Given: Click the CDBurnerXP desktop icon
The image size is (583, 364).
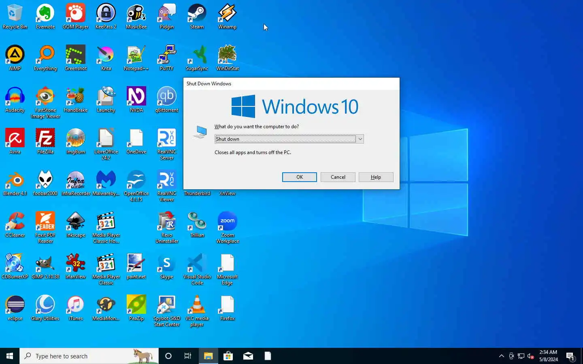Looking at the screenshot, I should [15, 267].
